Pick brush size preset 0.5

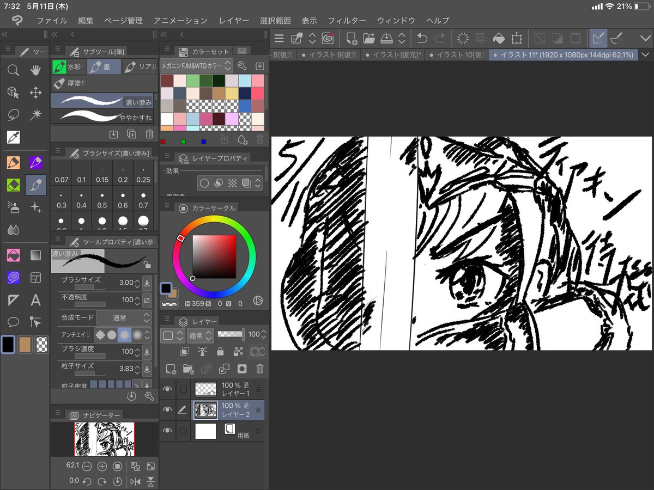click(x=102, y=200)
